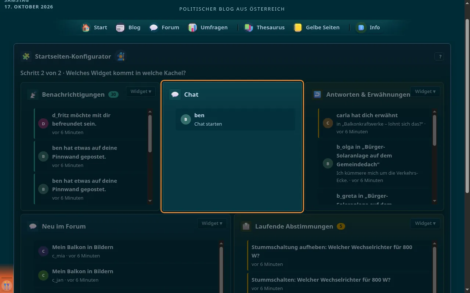Click the up arrow of Neu im Forum scrollbar
Image resolution: width=470 pixels, height=293 pixels.
click(x=221, y=243)
